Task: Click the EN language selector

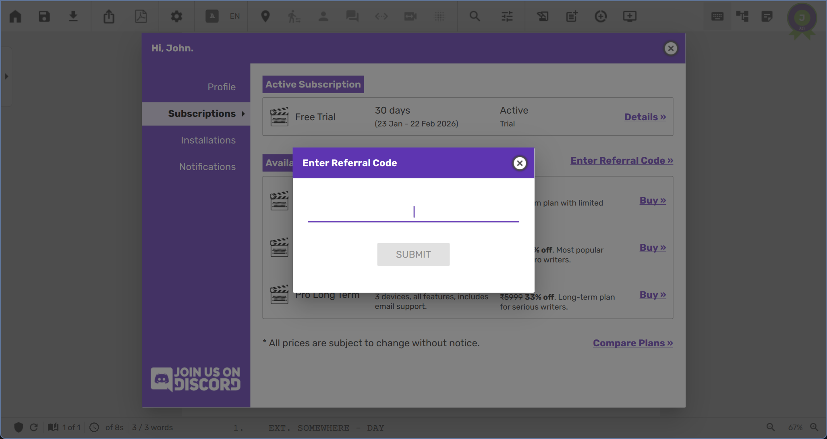Action: (235, 17)
